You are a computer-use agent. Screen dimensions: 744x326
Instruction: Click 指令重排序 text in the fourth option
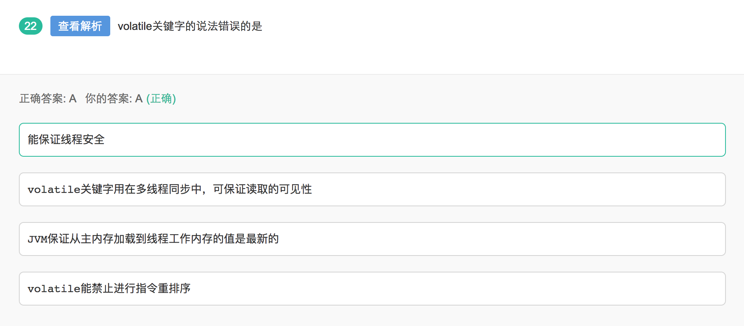163,289
